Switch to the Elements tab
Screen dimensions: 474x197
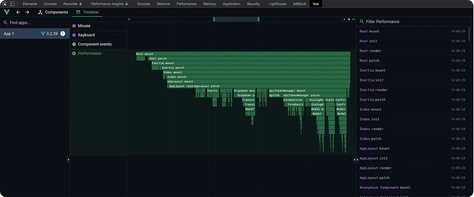coord(30,4)
